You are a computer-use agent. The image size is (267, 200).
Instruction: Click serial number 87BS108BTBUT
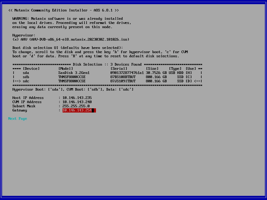(123, 77)
